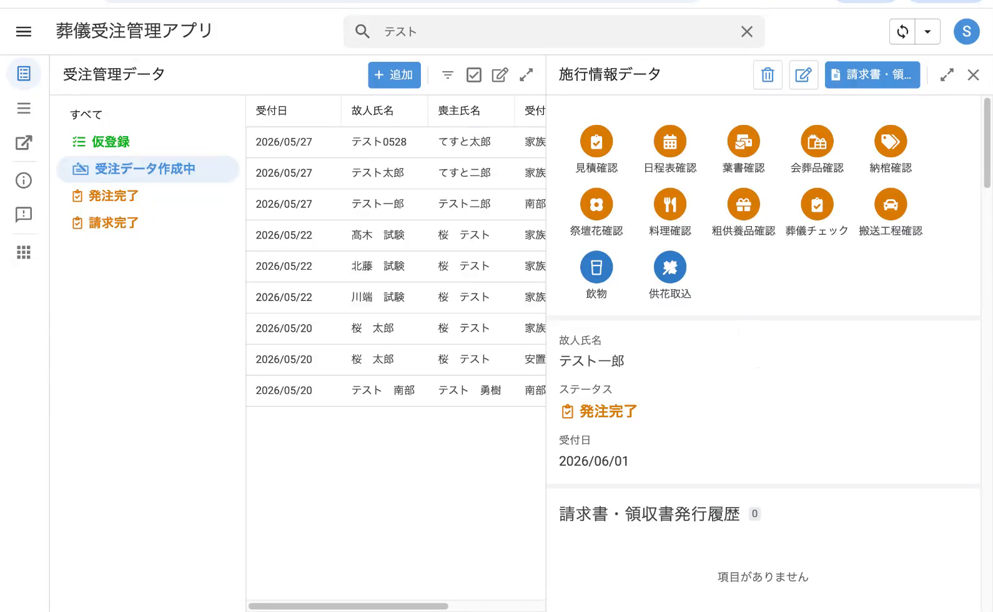Click the 追加 add button
The height and width of the screenshot is (612, 993).
pos(394,75)
